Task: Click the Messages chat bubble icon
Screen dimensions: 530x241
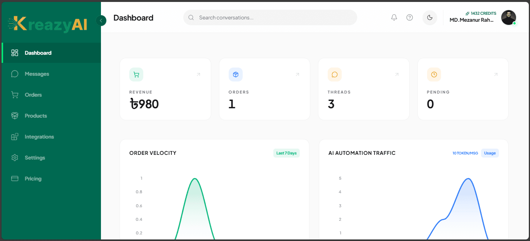Action: [15, 74]
